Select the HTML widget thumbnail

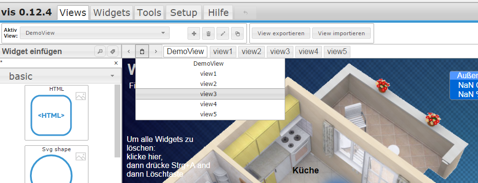pyautogui.click(x=57, y=113)
